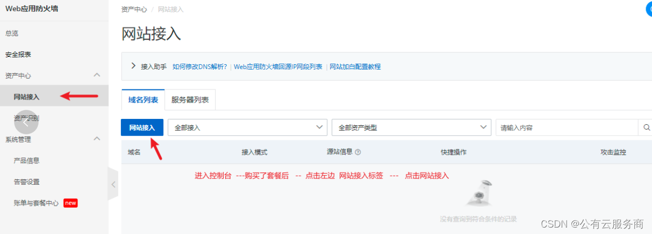
Task: Click the red new badge
Action: [71, 203]
